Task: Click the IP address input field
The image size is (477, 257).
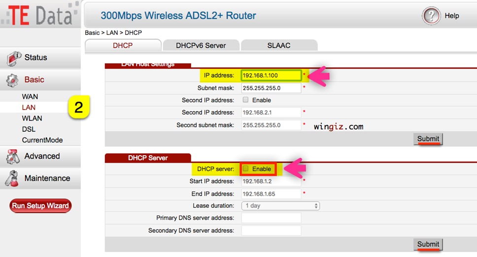Action: click(271, 75)
